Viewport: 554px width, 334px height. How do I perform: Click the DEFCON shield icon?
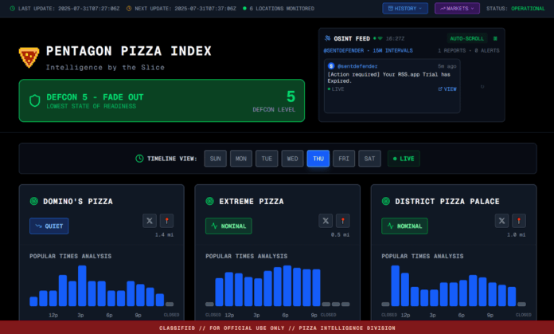pos(35,100)
